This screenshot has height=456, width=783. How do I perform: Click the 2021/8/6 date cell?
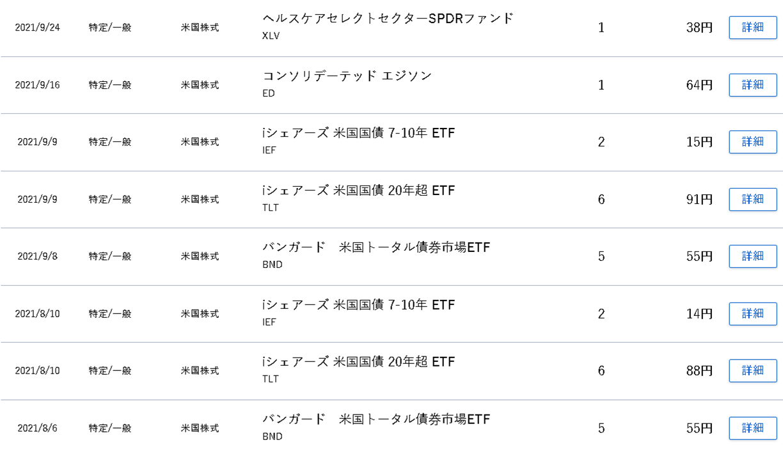point(37,428)
